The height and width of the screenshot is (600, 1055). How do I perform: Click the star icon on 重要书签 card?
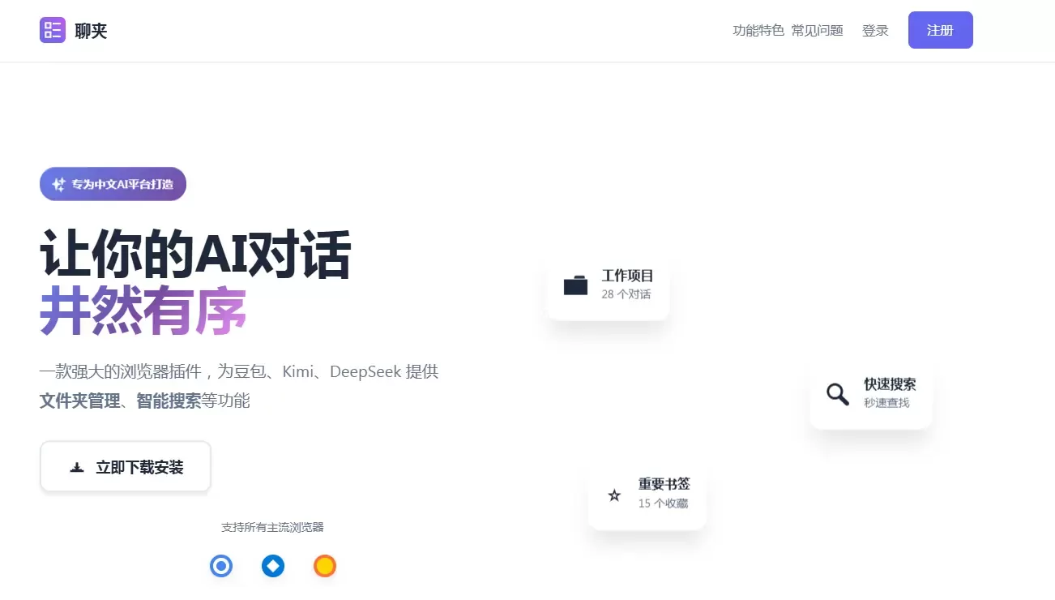614,495
